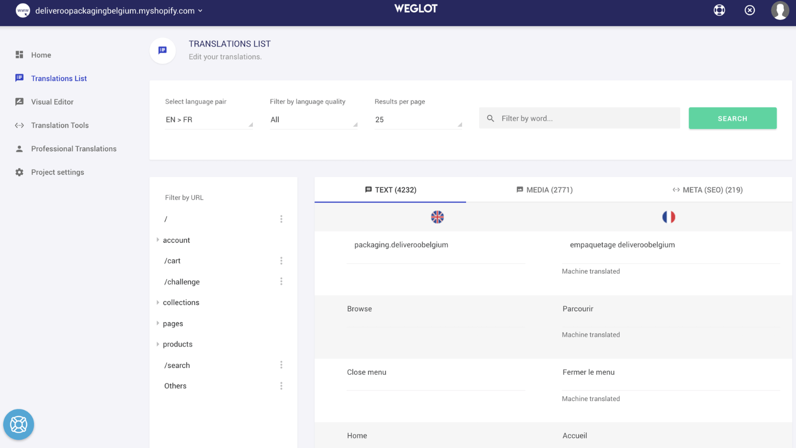This screenshot has height=448, width=796.
Task: Expand the account URL folder
Action: click(158, 240)
